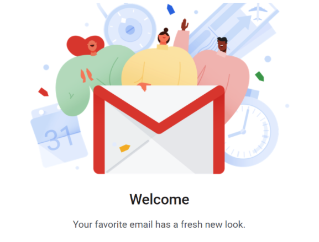Select the red-haired person's face

tap(92, 46)
